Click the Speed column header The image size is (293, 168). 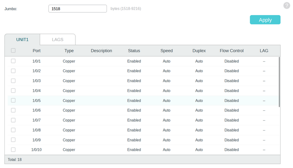pyautogui.click(x=167, y=51)
